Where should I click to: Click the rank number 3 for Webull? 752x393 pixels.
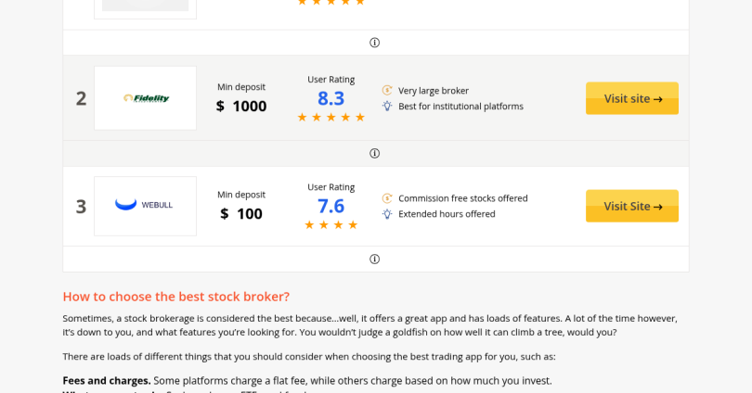(x=81, y=207)
